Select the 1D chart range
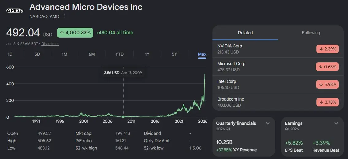Viewport: 348px width, 159px height. click(10, 54)
